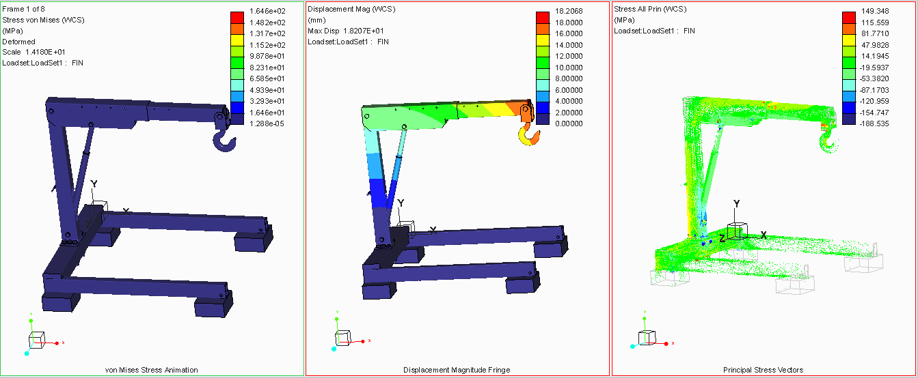
Task: Click the 'Displacement Mag (WCS)' title
Action: 351,9
